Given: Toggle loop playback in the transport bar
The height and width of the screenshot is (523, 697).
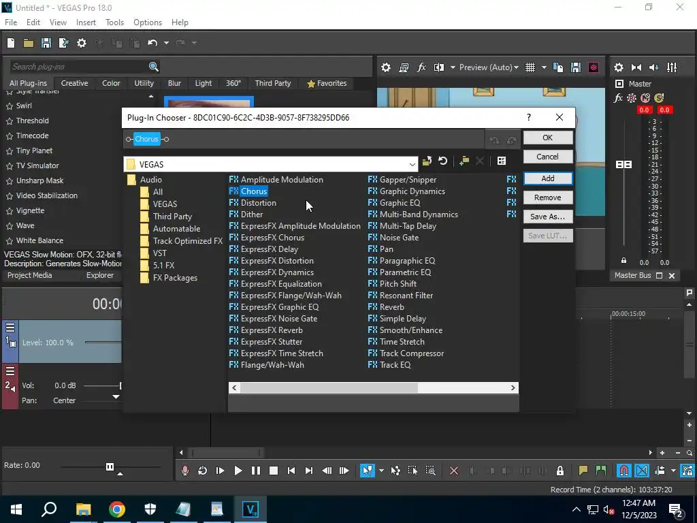Looking at the screenshot, I should (202, 471).
